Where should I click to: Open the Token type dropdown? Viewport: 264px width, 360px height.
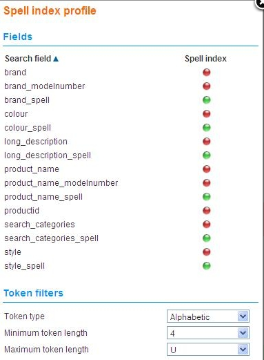click(208, 316)
